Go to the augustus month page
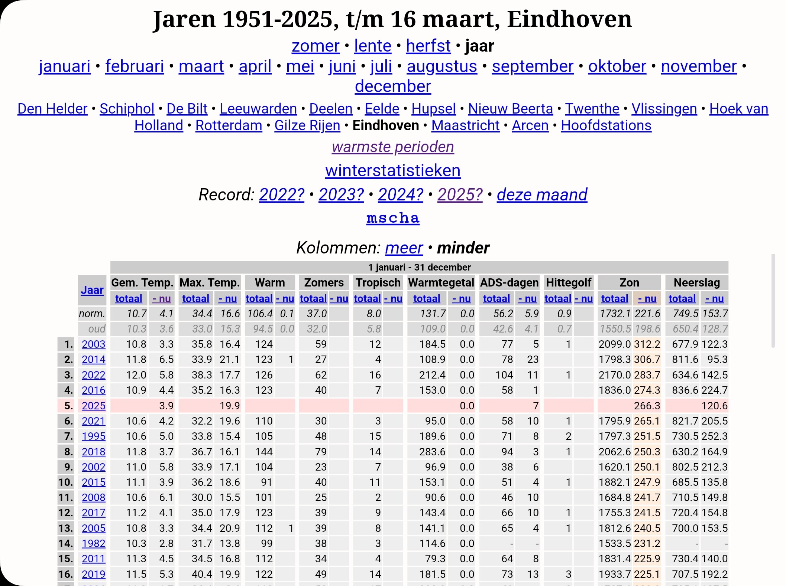The height and width of the screenshot is (586, 786). (441, 66)
